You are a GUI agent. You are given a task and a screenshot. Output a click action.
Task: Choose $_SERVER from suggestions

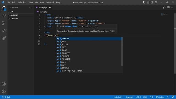click(89, 56)
